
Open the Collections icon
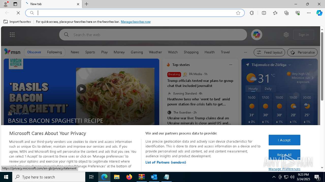pos(286,13)
